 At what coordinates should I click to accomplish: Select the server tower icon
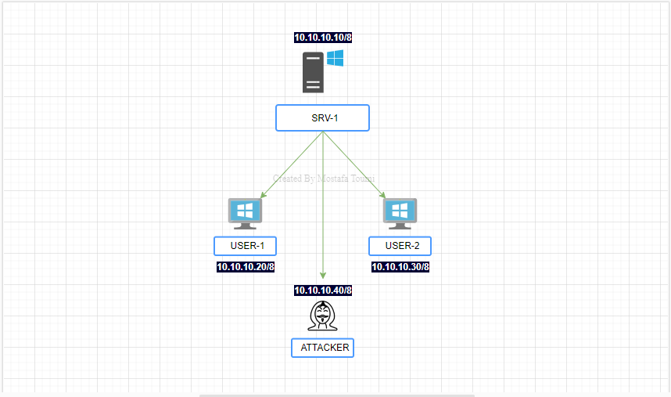(x=313, y=73)
